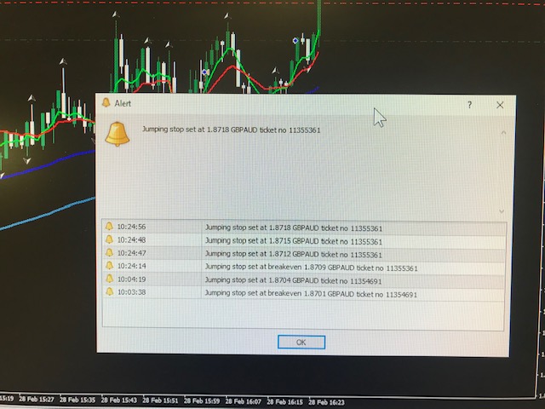Select the alert row timed 10:24:47
Image resolution: width=545 pixels, height=409 pixels.
(x=304, y=254)
